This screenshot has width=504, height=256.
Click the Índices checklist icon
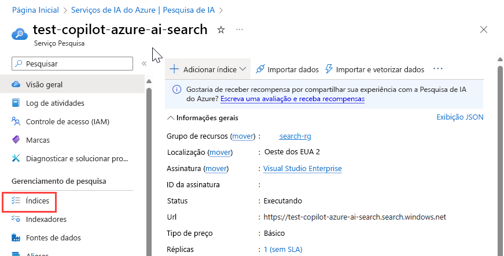tap(16, 201)
